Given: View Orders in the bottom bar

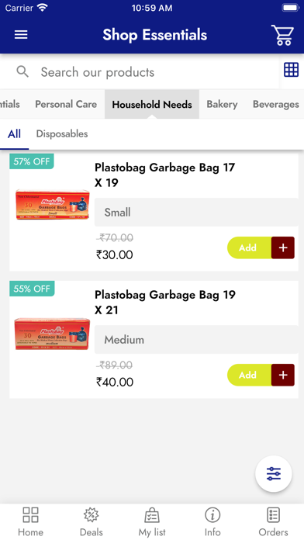Looking at the screenshot, I should point(273,521).
